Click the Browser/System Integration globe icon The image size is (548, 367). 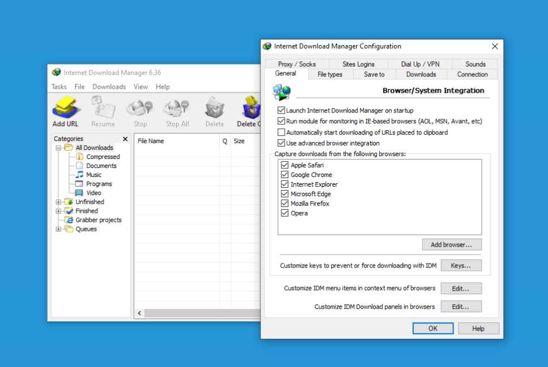282,93
